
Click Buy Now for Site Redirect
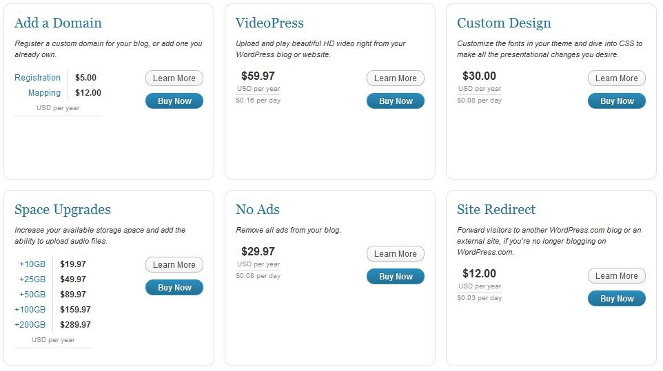point(616,299)
